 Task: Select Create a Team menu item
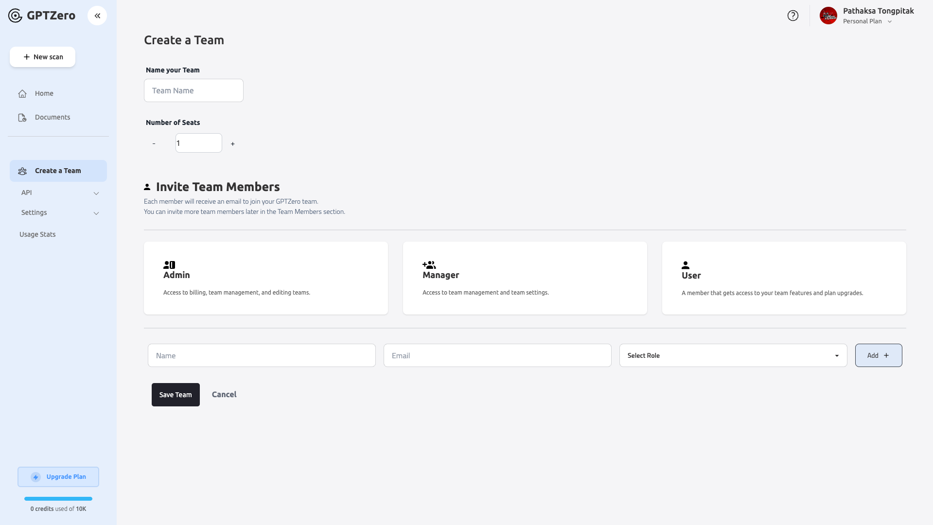[x=58, y=171]
